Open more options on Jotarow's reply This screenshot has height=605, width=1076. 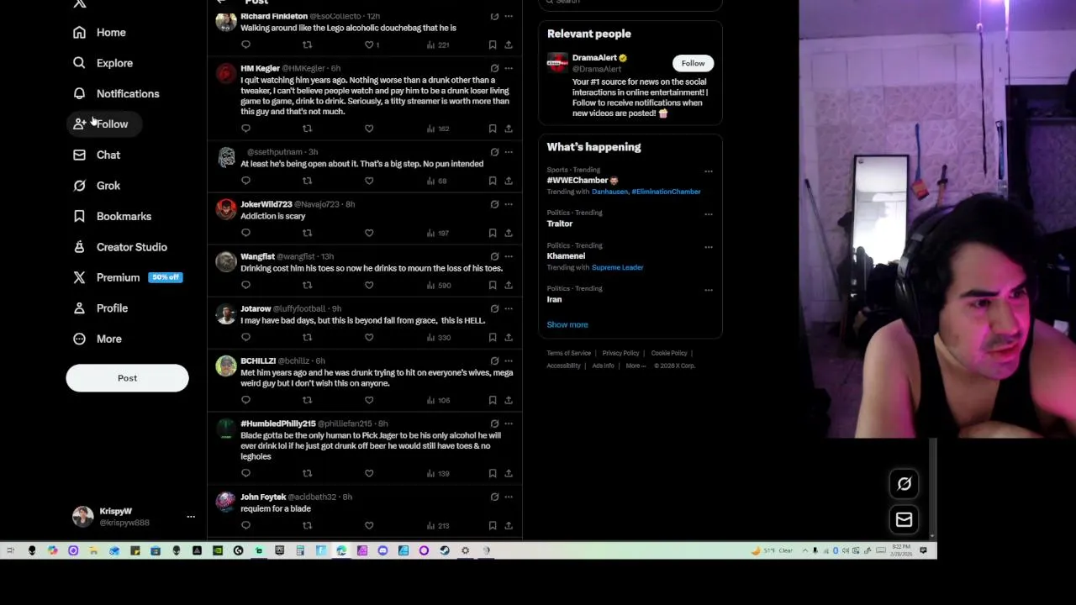point(509,308)
